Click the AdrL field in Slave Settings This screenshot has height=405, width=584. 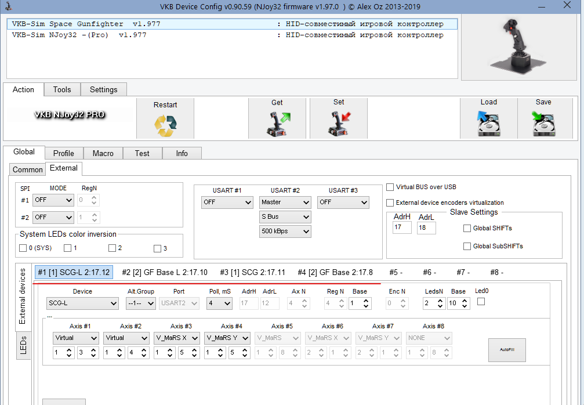tap(426, 227)
